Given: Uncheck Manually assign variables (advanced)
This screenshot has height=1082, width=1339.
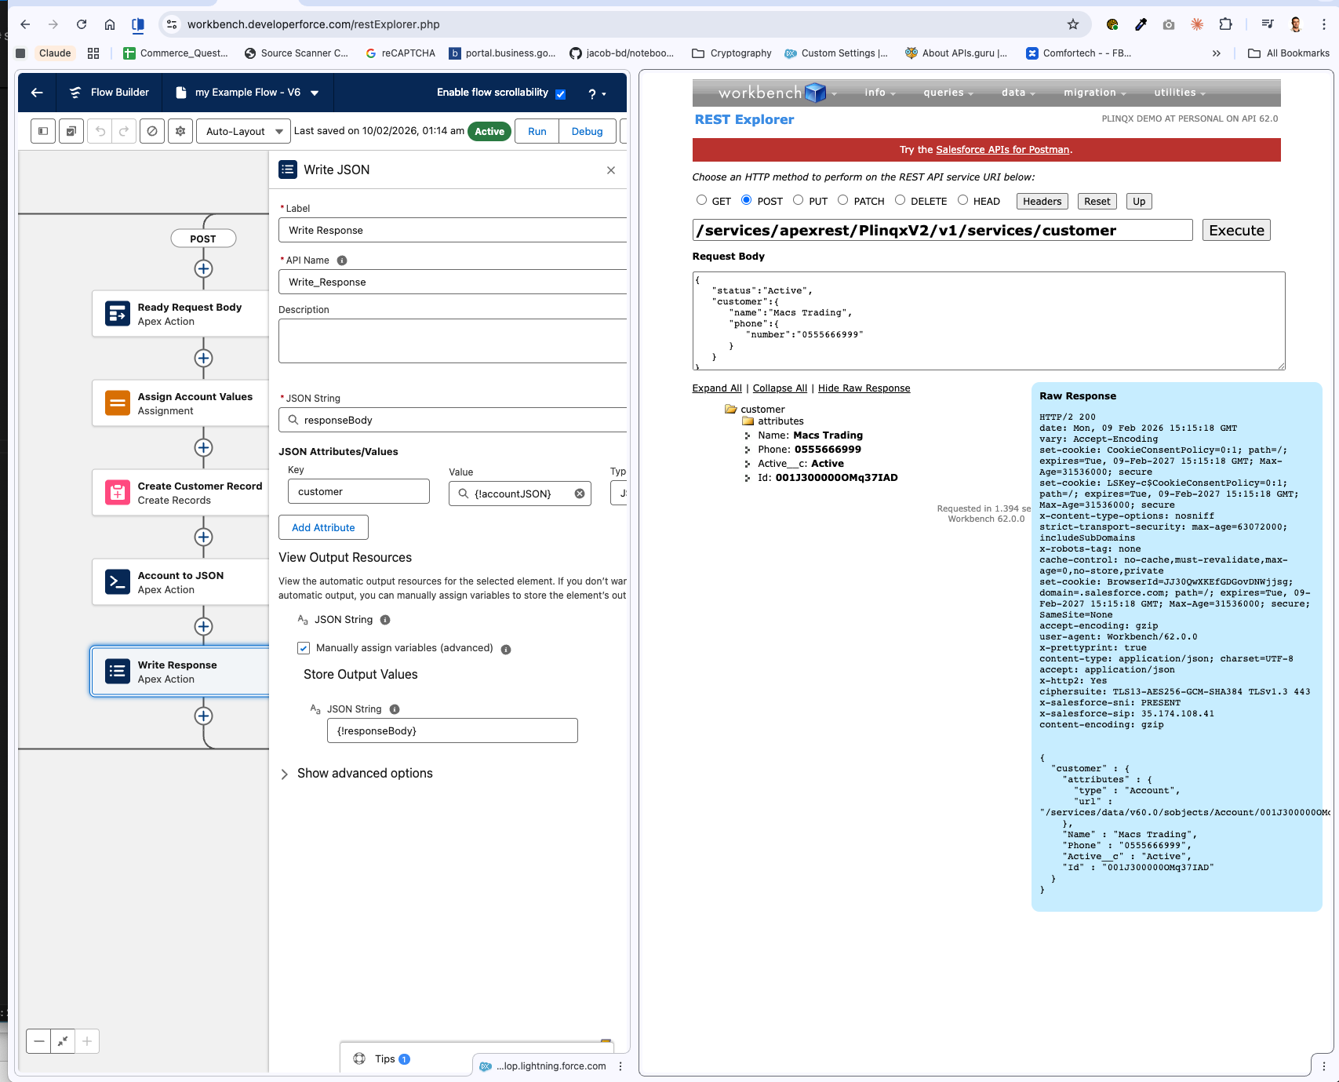Looking at the screenshot, I should [x=304, y=648].
